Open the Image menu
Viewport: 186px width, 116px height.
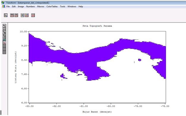21,7
